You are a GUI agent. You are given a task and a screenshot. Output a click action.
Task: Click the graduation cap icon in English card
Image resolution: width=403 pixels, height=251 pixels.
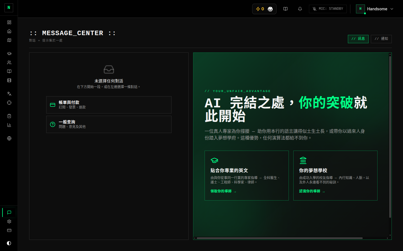point(214,160)
